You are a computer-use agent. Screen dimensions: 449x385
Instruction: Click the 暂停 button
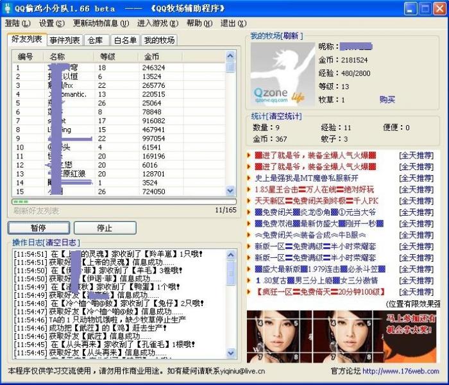(x=38, y=228)
